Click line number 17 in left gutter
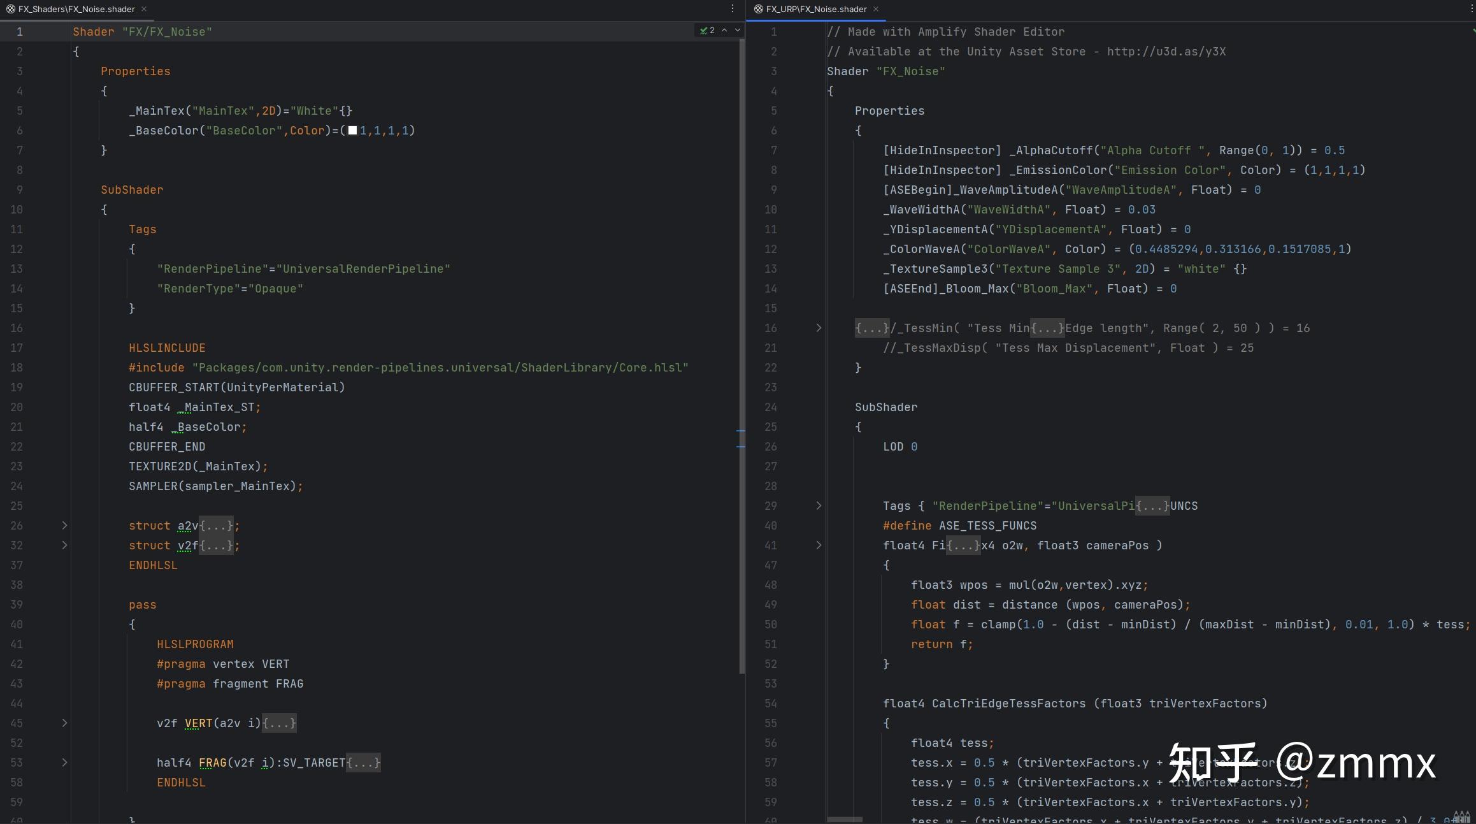This screenshot has width=1476, height=824. point(17,348)
